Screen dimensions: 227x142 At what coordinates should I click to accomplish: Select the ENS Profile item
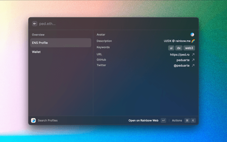pos(60,43)
